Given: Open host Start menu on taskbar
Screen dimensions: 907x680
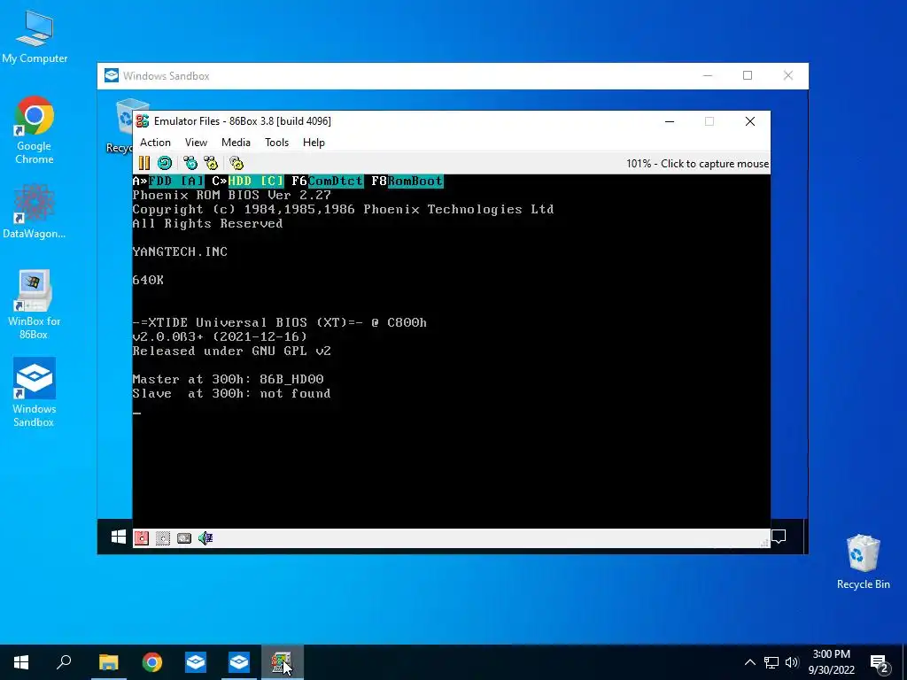Looking at the screenshot, I should 21,662.
